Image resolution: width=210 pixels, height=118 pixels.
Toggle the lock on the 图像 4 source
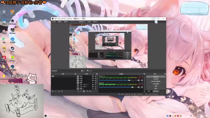click(x=95, y=89)
